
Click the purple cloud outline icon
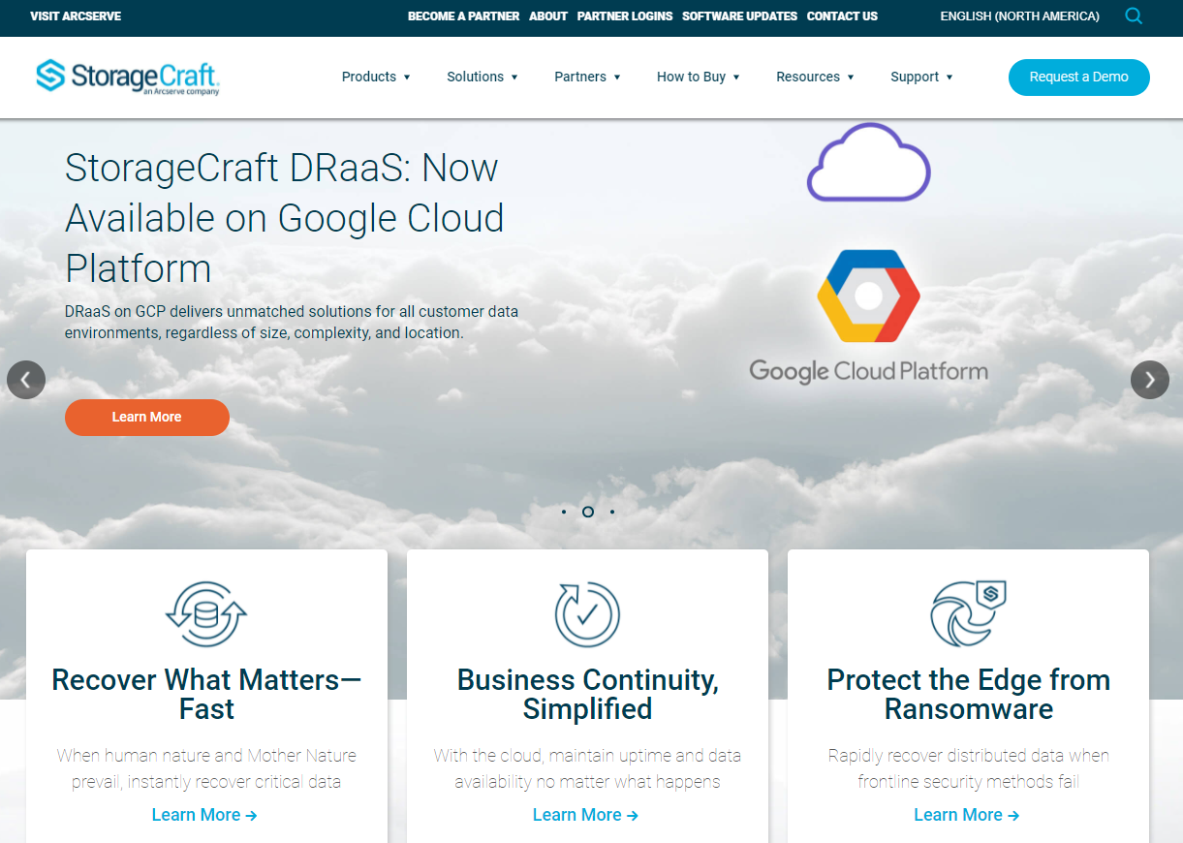tap(869, 162)
